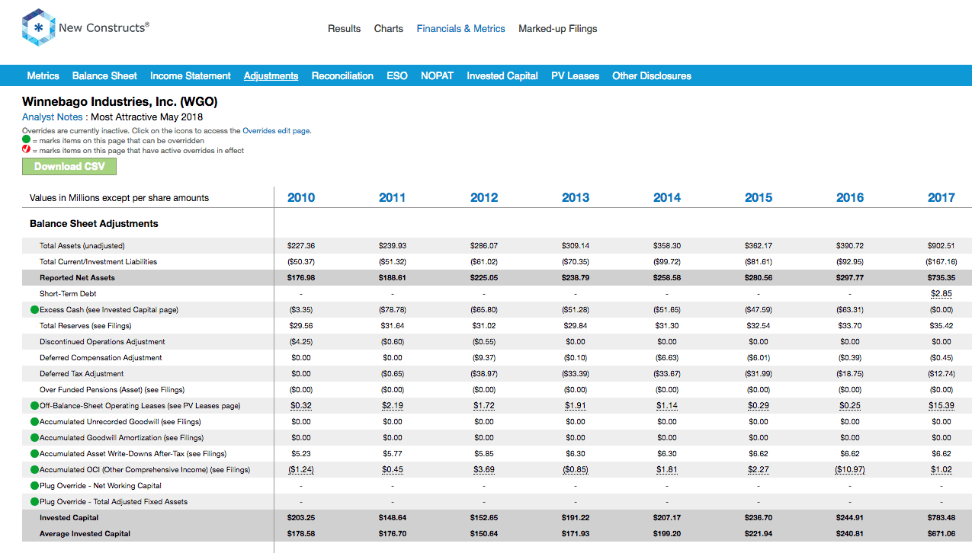
Task: Click green override dot beside Off-Balance-Sheet Operating Leases
Action: pos(34,406)
